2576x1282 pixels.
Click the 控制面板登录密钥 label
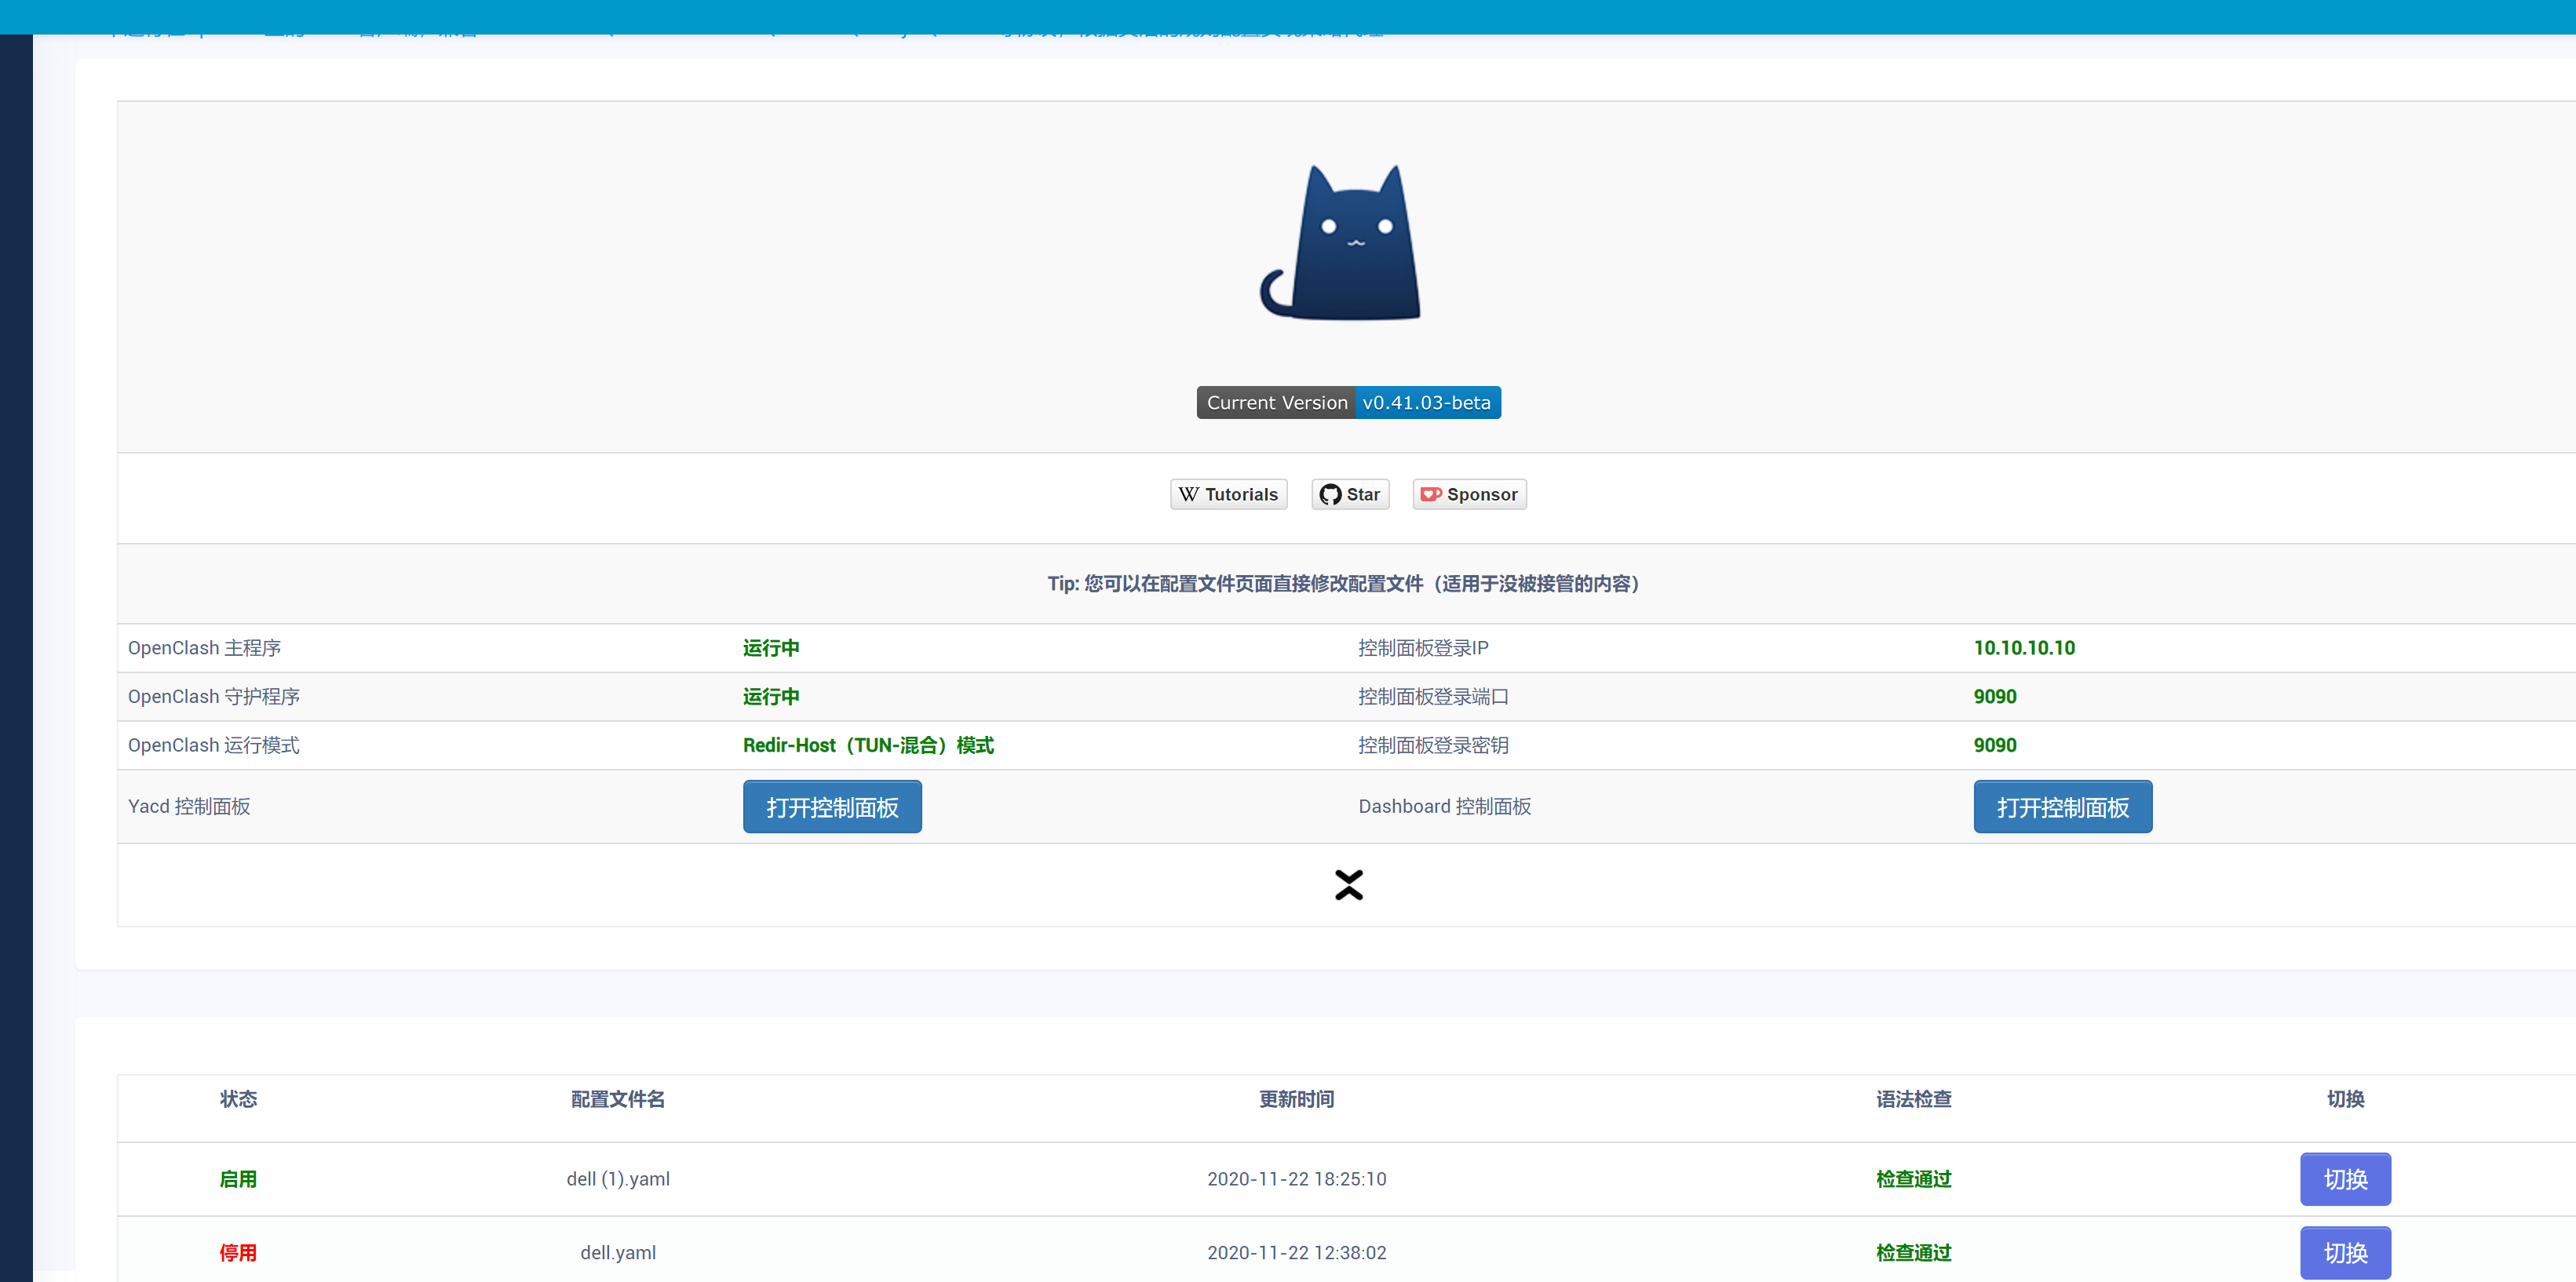pos(1433,745)
